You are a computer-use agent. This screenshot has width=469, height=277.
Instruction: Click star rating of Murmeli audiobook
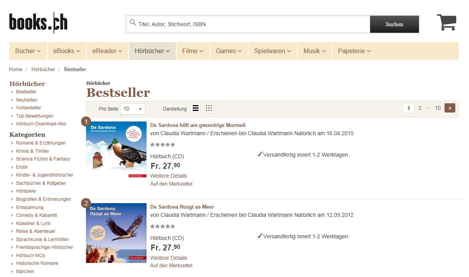(x=163, y=145)
